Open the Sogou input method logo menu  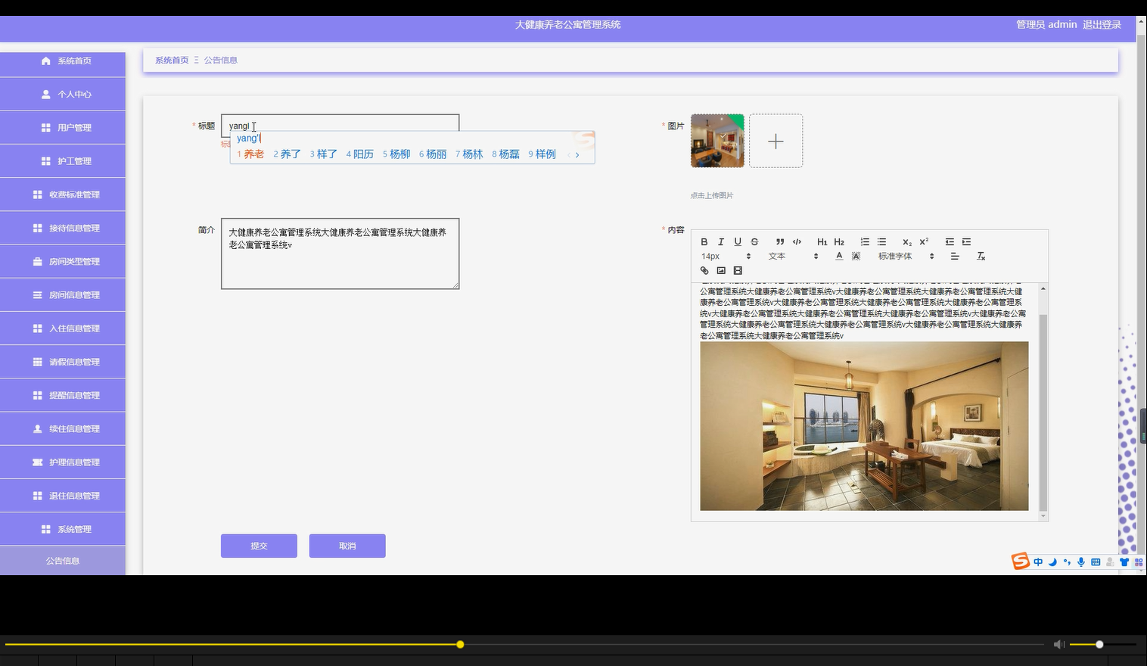(x=1021, y=561)
